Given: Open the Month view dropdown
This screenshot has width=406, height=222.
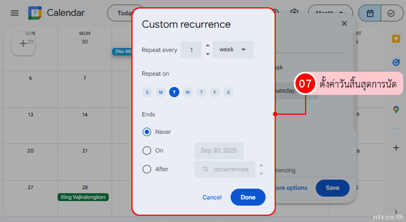Looking at the screenshot, I should [x=330, y=12].
